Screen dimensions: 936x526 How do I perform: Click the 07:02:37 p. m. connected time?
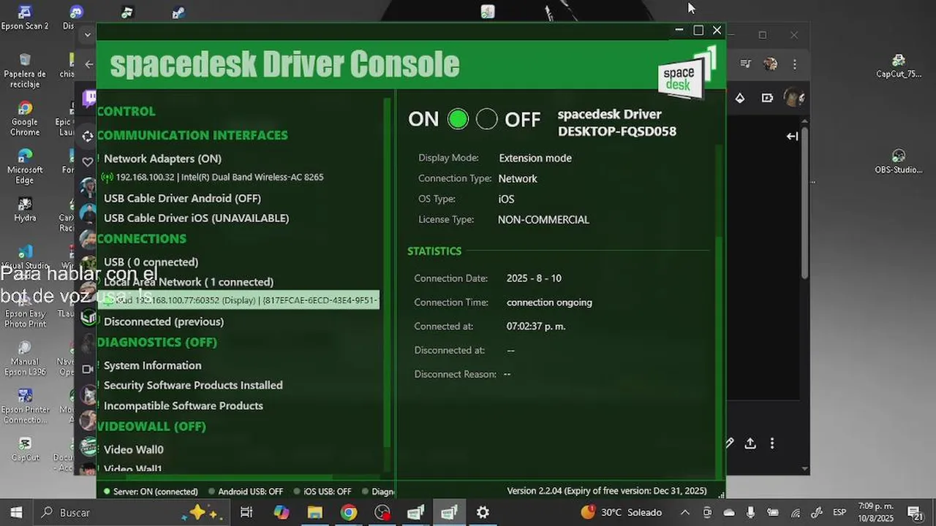536,326
